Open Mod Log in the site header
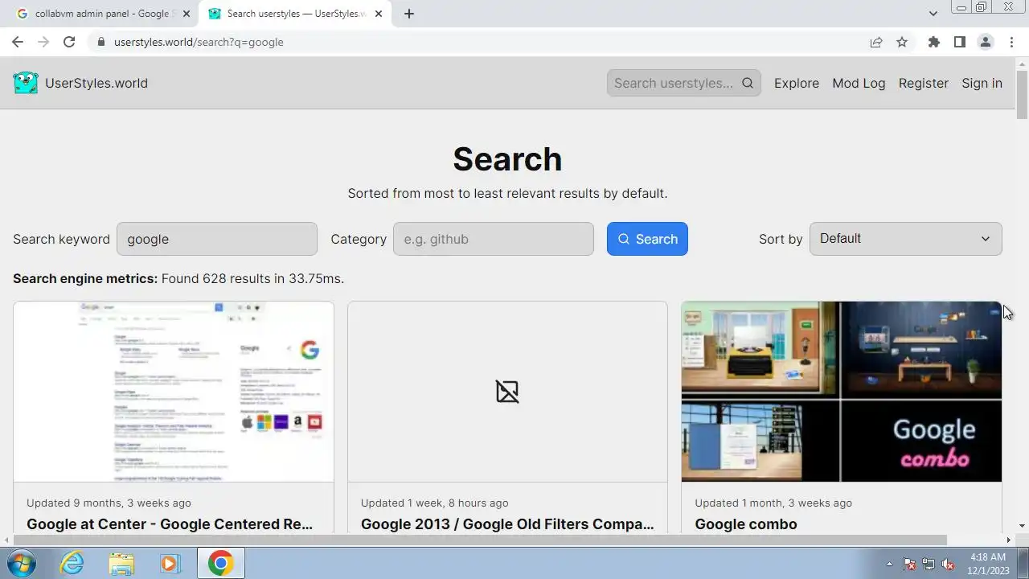This screenshot has height=579, width=1029. pyautogui.click(x=859, y=83)
